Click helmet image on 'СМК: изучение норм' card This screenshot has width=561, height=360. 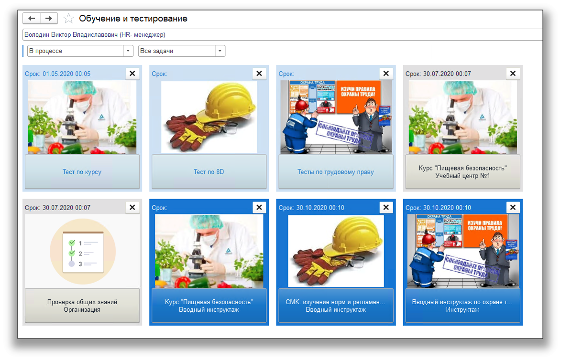[336, 251]
